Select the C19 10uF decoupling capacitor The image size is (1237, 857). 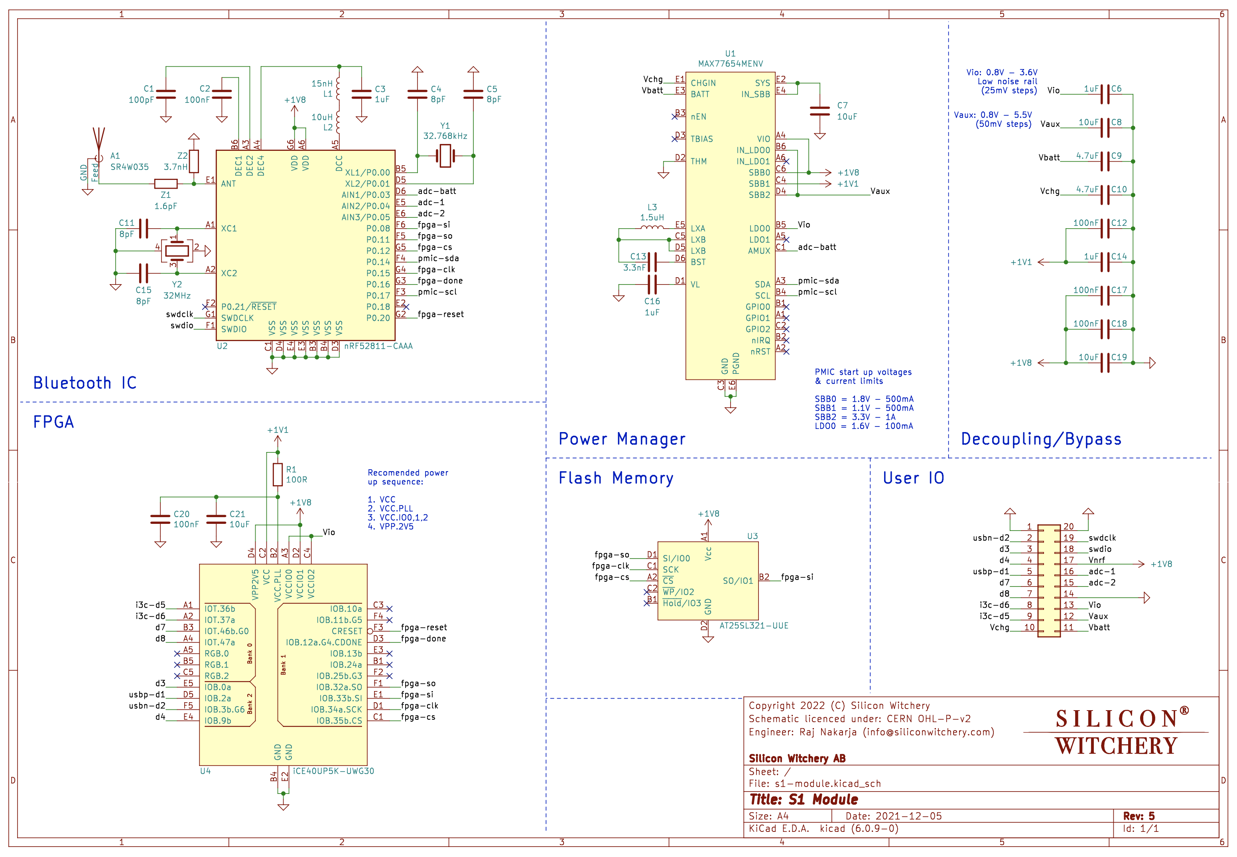tap(1105, 362)
